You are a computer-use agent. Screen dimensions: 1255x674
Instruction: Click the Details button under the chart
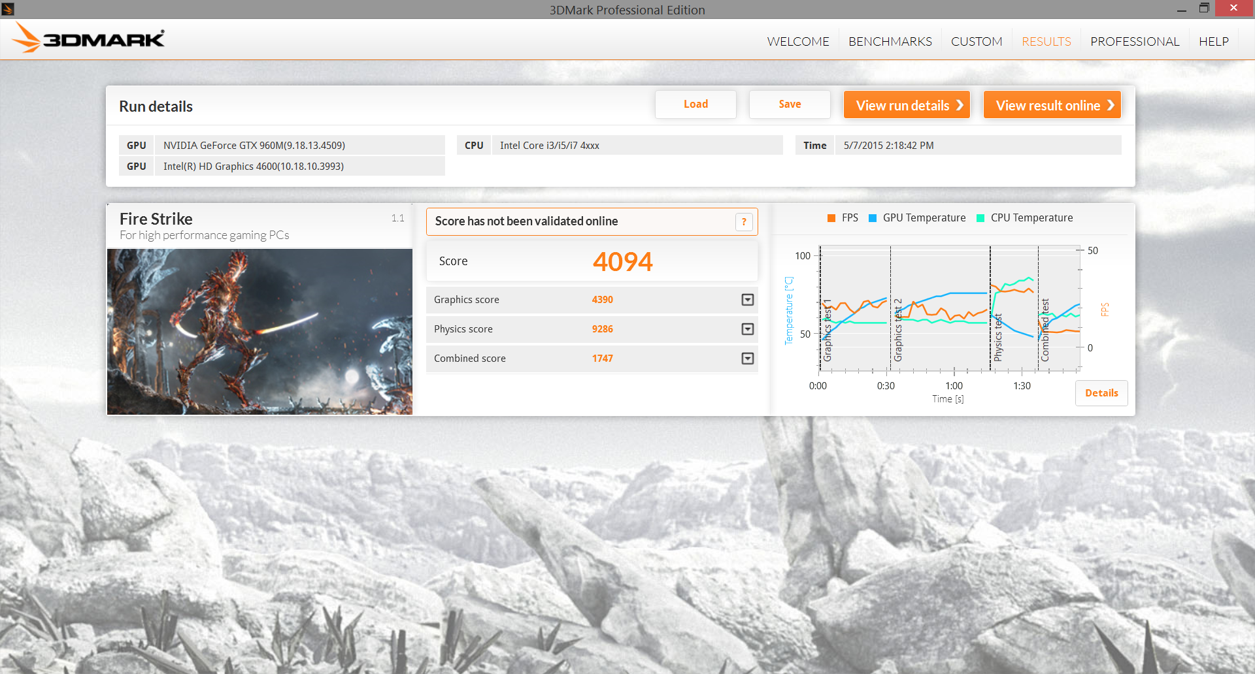[1101, 393]
